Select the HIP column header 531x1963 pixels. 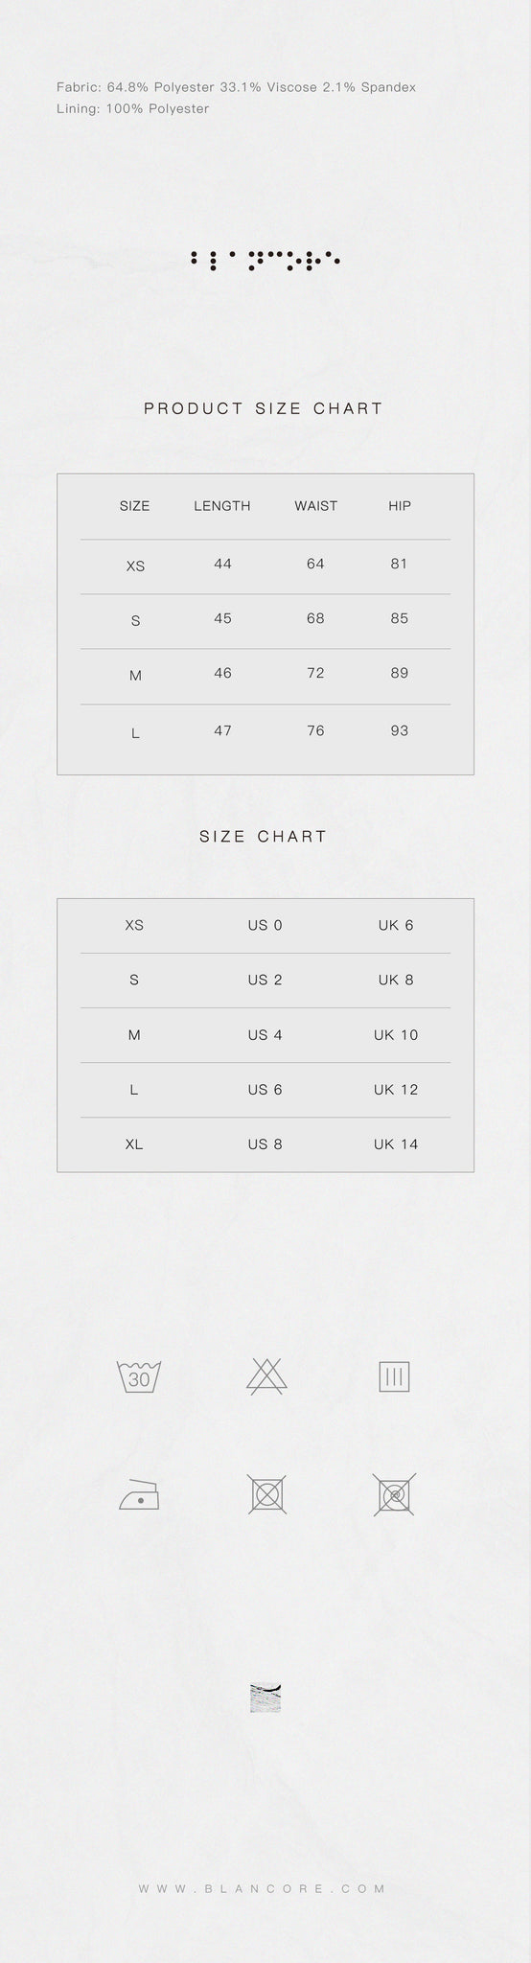tap(400, 506)
